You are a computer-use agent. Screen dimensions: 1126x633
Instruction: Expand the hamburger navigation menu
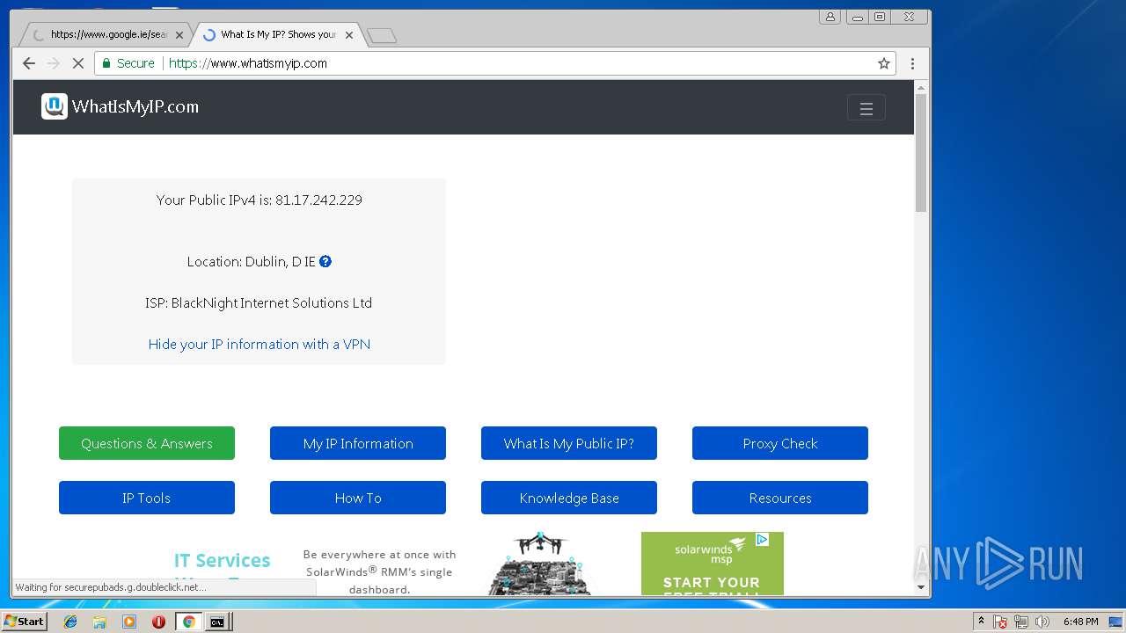click(866, 108)
